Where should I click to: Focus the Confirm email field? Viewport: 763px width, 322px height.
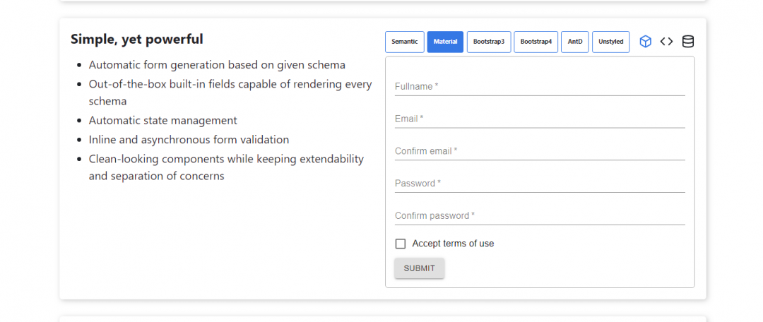tap(540, 151)
